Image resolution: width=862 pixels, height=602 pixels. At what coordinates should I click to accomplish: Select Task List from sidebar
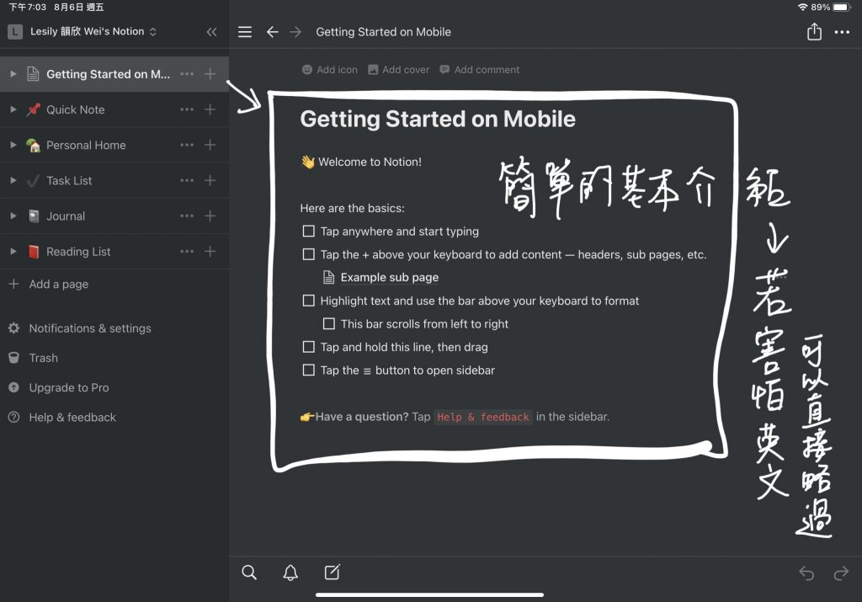69,181
